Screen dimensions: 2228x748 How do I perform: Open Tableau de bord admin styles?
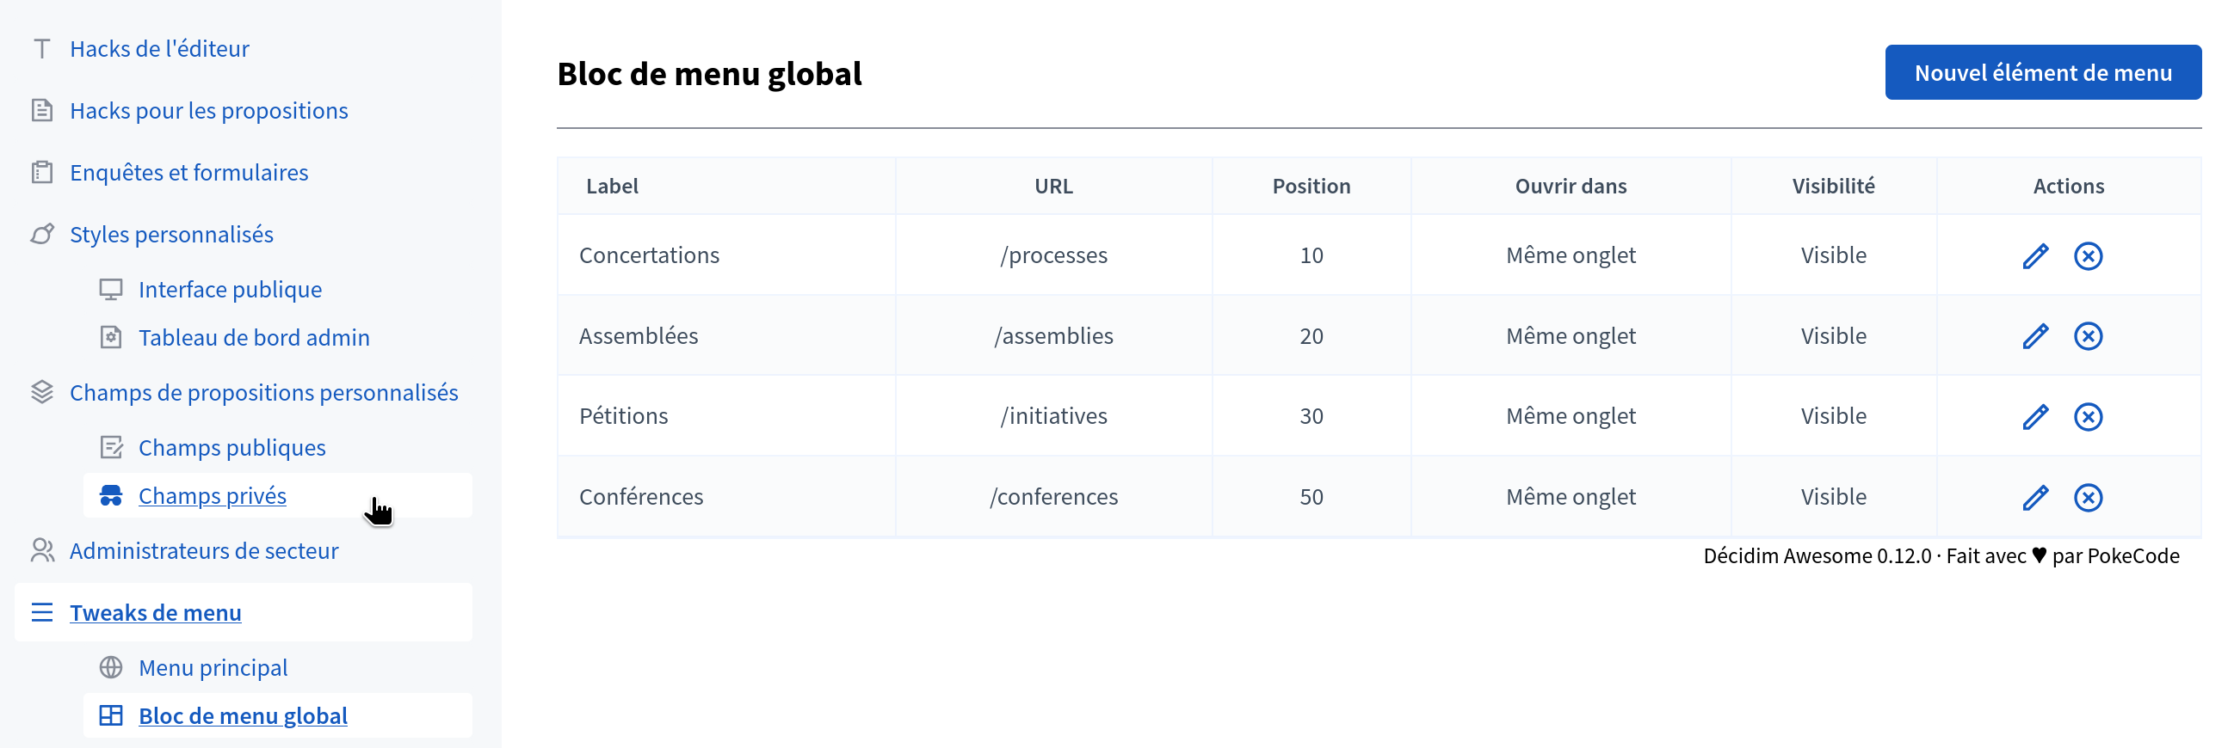[x=253, y=338]
